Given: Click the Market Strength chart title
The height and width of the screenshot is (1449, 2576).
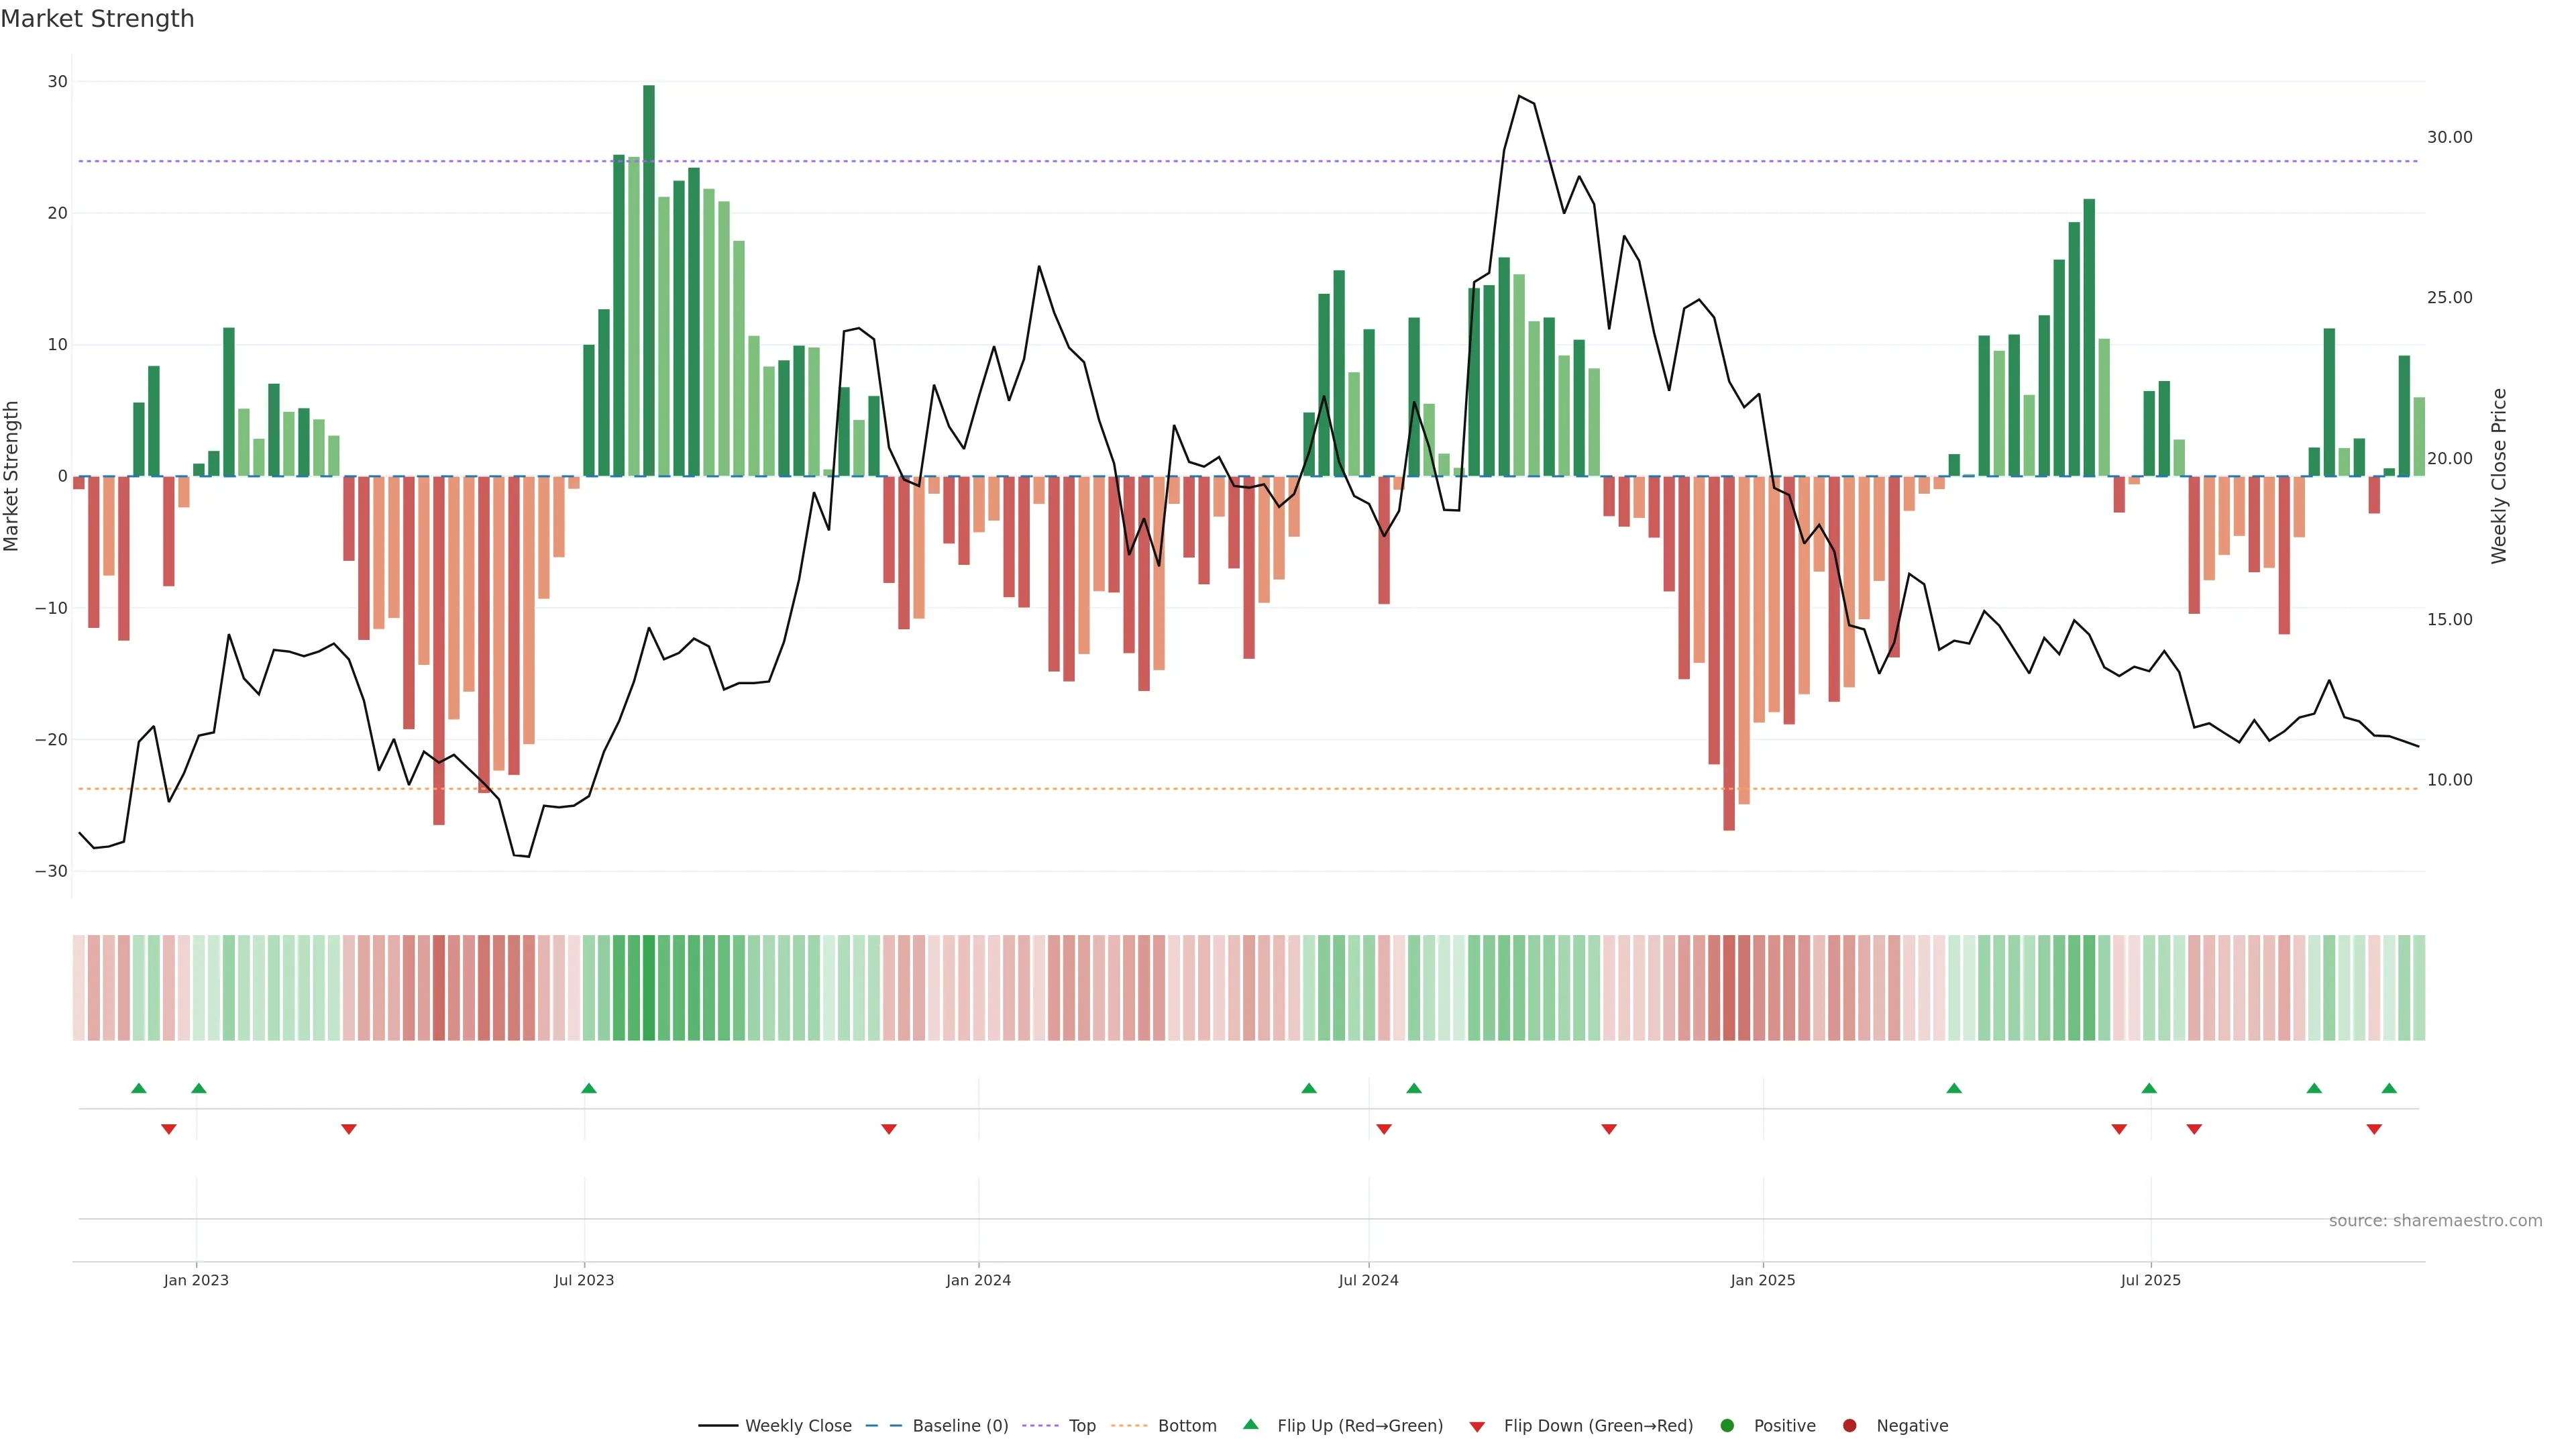Looking at the screenshot, I should point(97,19).
